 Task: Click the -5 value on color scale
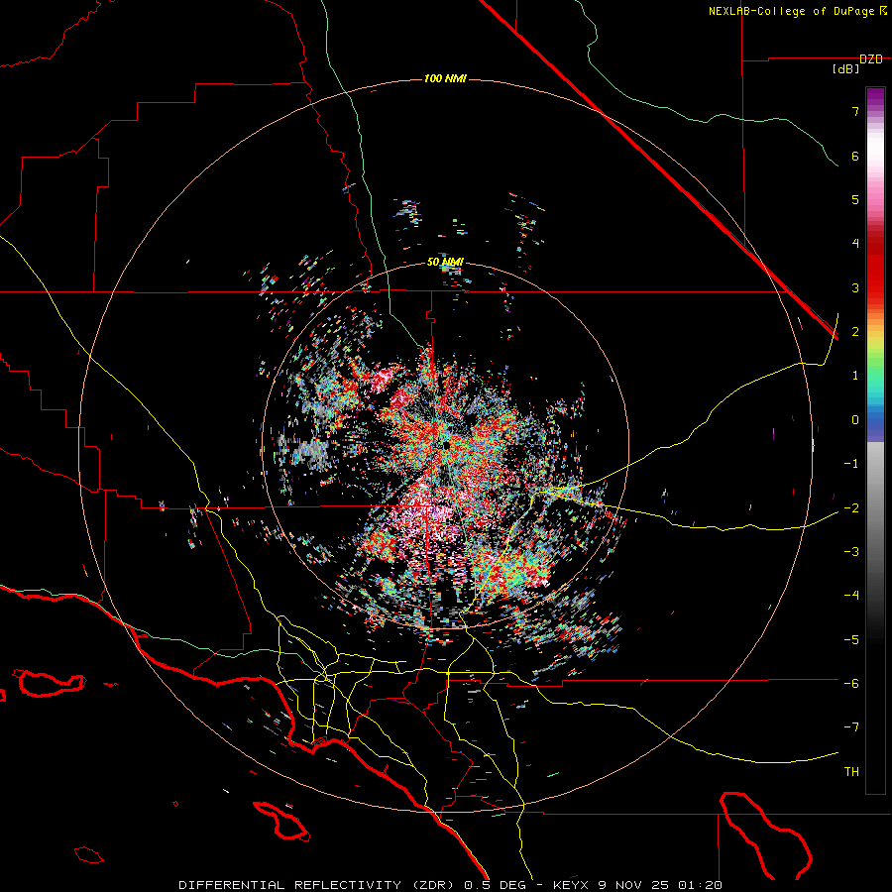tap(851, 639)
